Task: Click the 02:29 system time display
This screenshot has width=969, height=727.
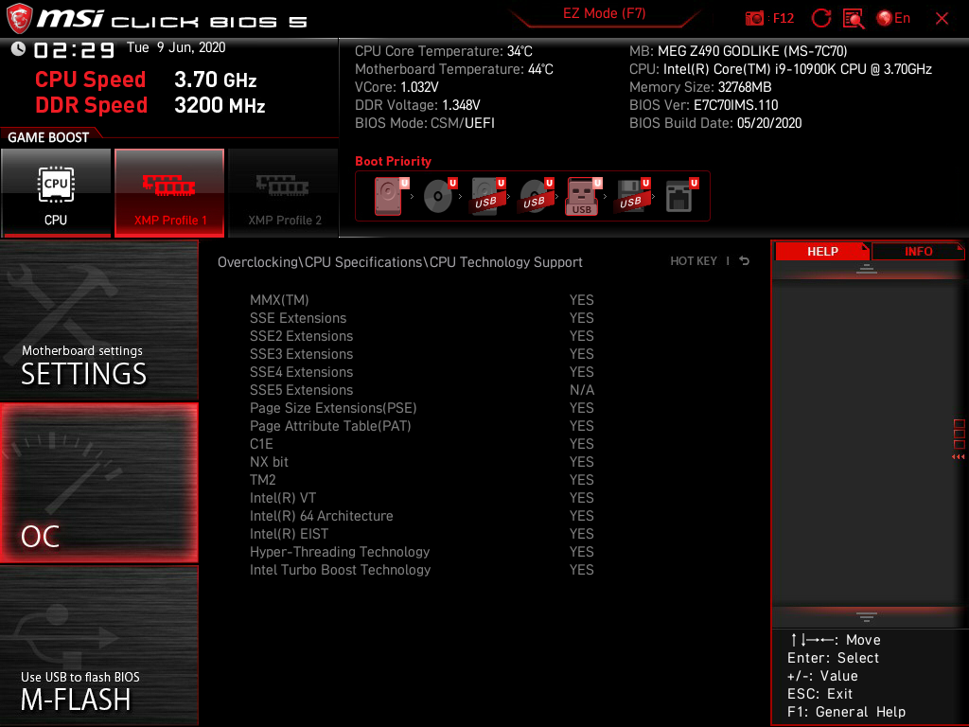Action: tap(74, 49)
